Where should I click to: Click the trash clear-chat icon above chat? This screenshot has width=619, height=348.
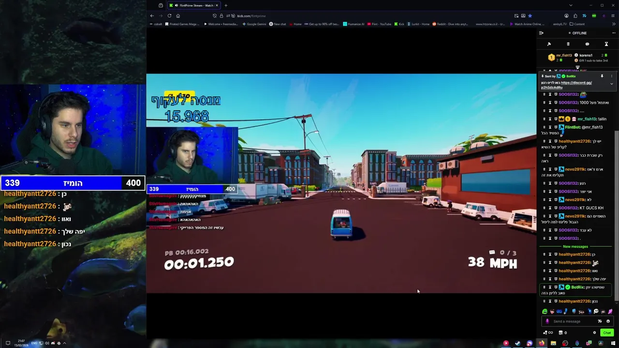click(x=568, y=44)
